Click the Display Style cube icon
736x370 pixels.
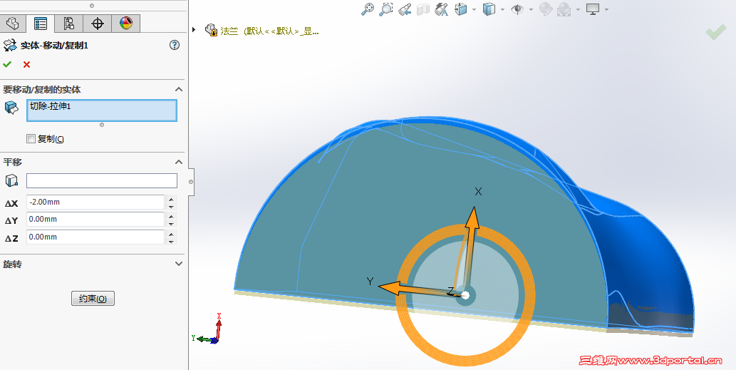pos(489,9)
